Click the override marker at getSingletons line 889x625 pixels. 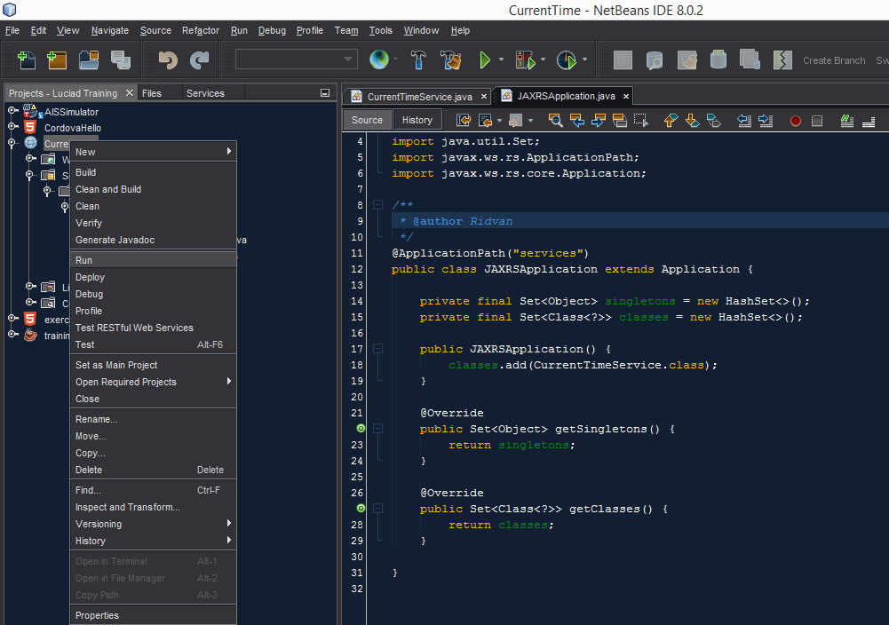(x=361, y=429)
